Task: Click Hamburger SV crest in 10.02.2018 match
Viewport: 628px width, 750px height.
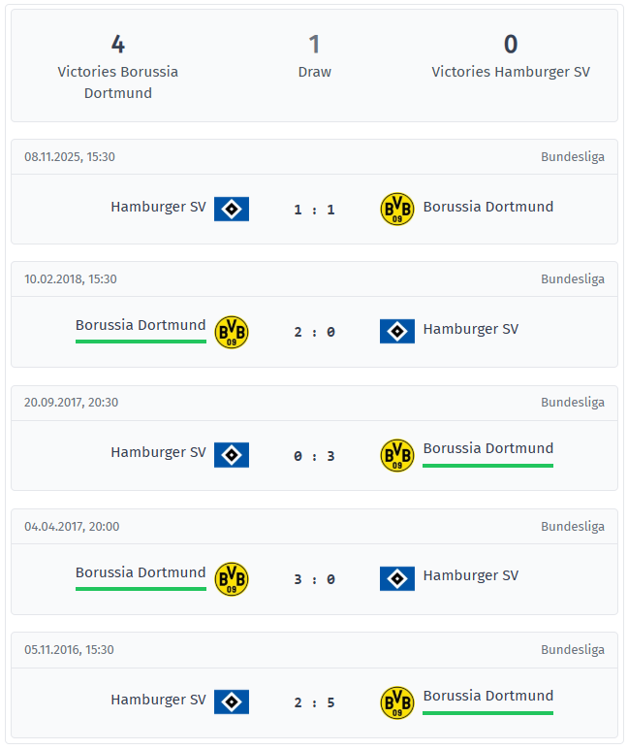Action: (x=396, y=332)
